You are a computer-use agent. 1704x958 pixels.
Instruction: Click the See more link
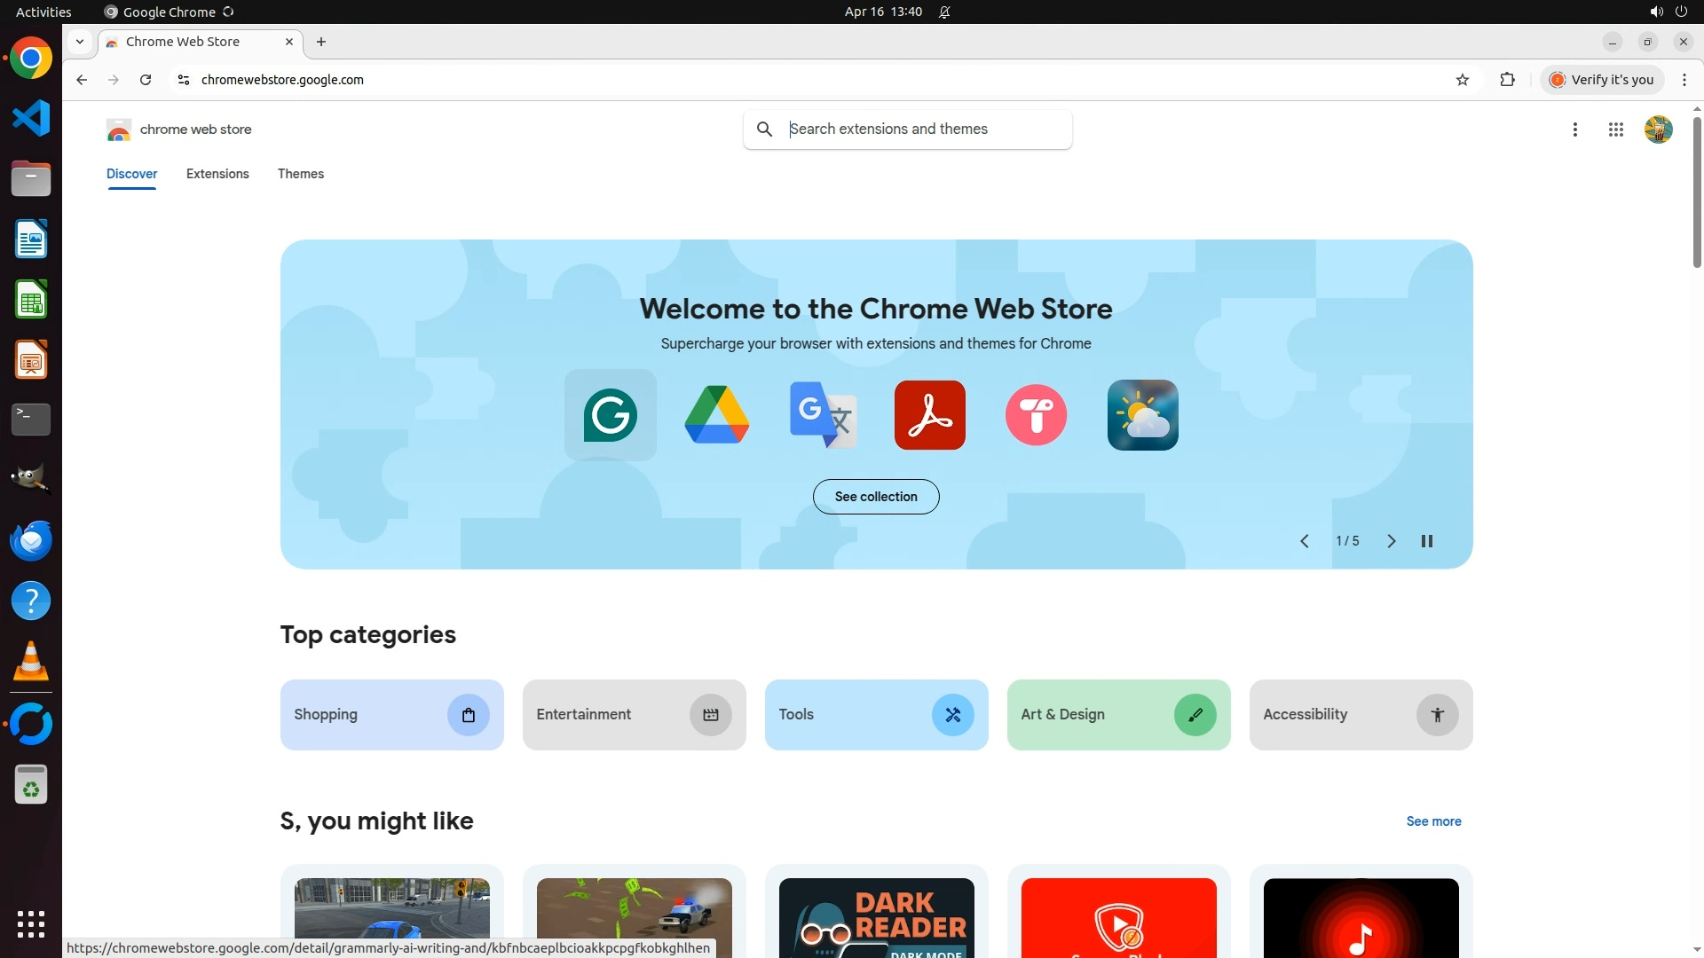(x=1433, y=821)
